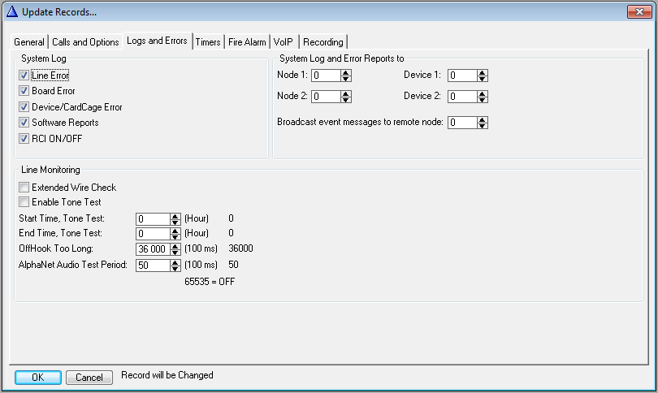Check the Enable Tone Test box

pos(24,202)
